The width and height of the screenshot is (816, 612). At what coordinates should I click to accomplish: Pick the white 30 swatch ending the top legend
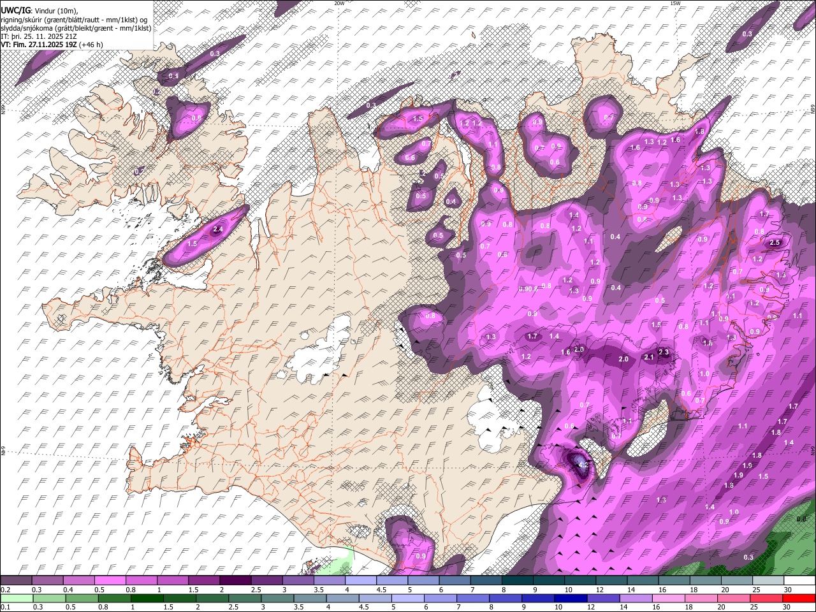coord(799,581)
